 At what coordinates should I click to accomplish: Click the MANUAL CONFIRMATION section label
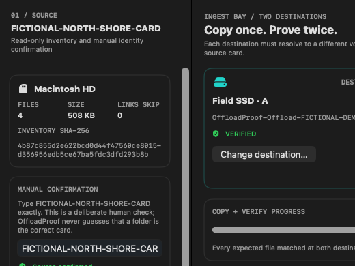click(58, 190)
